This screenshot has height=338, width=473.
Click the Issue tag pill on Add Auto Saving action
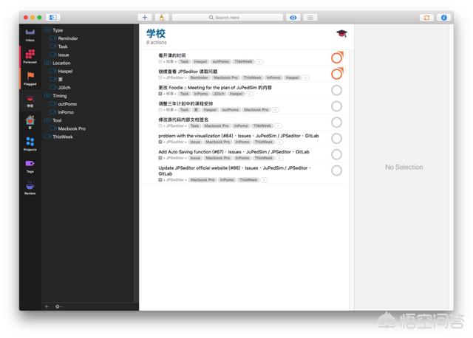[195, 158]
